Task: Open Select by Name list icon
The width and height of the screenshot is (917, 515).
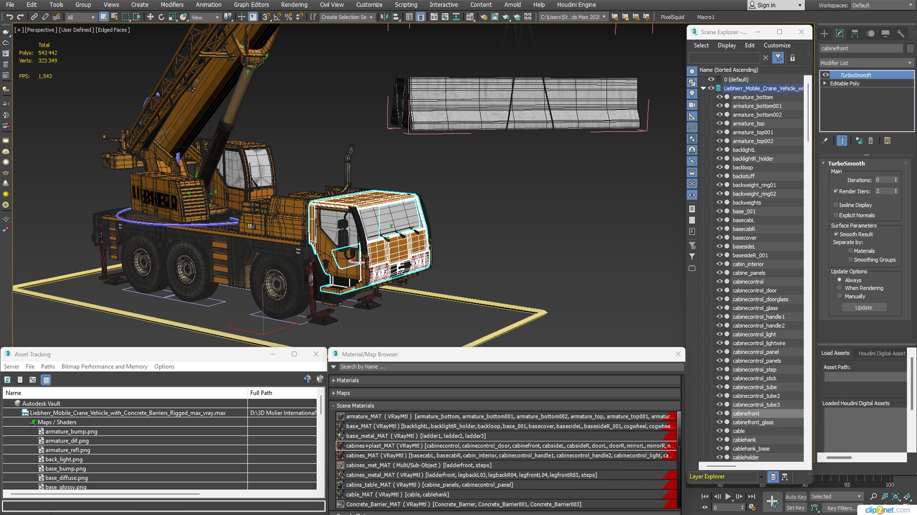Action: (114, 17)
